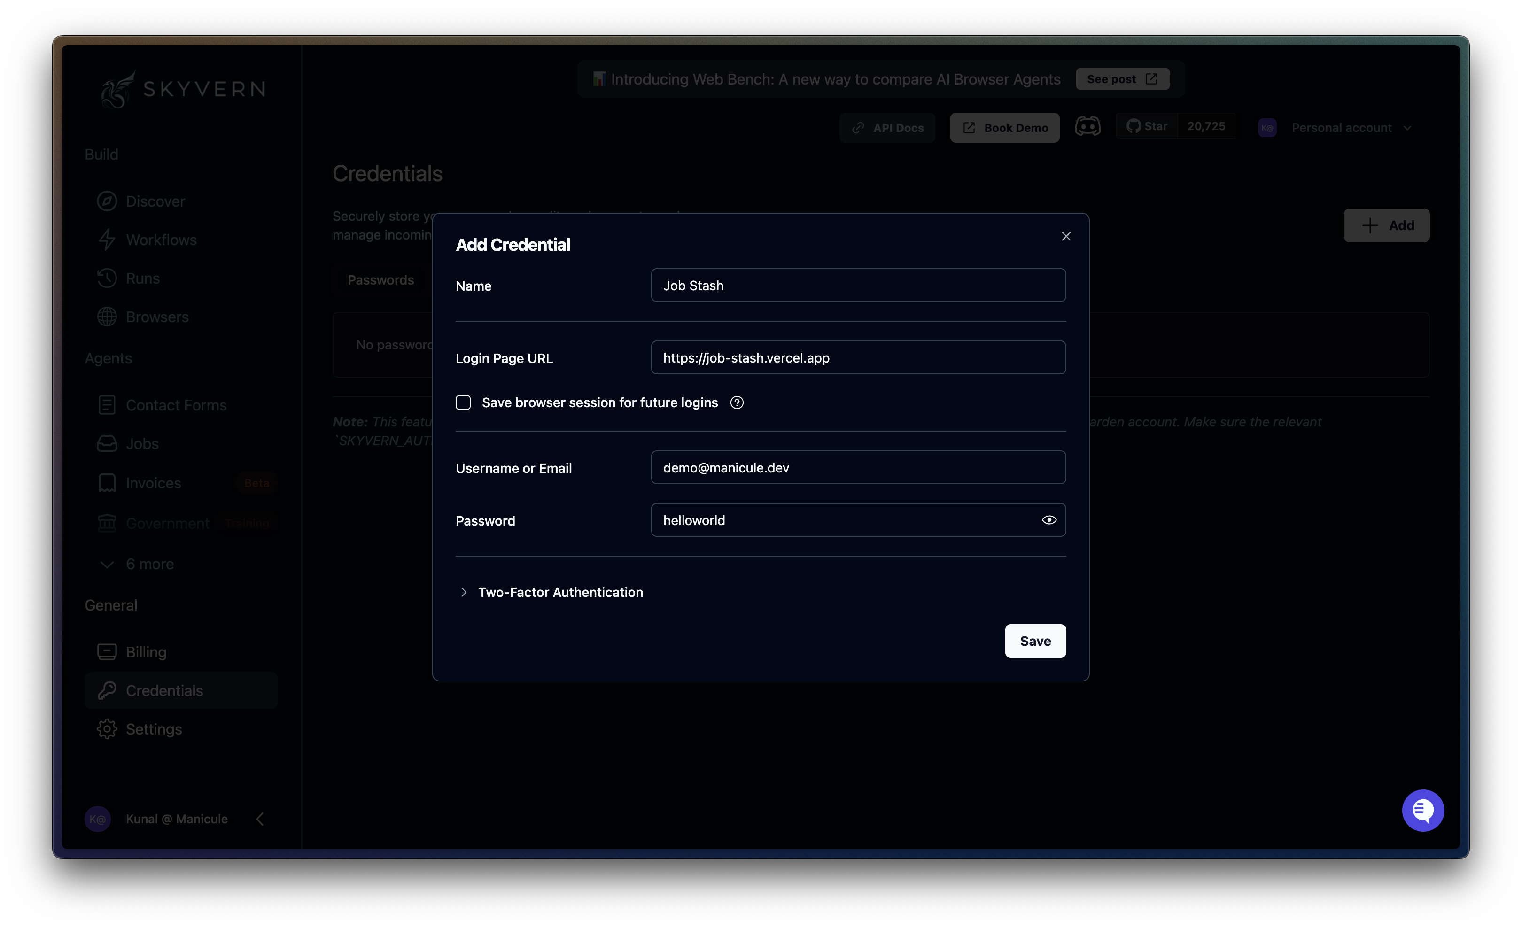Image resolution: width=1522 pixels, height=928 pixels.
Task: Open the Runs history
Action: tap(142, 278)
